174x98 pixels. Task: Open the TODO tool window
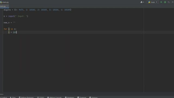pos(41,97)
